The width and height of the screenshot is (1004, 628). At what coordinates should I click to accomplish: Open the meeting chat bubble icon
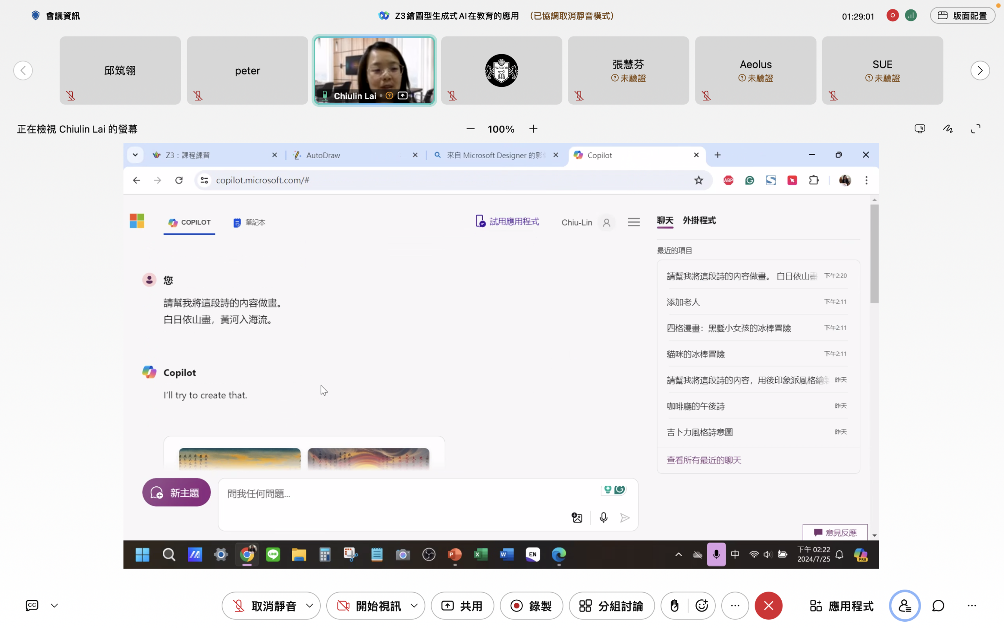pos(938,606)
